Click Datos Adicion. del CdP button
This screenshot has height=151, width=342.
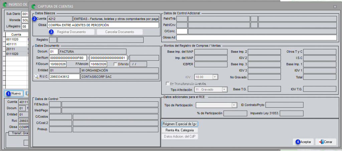180,136
